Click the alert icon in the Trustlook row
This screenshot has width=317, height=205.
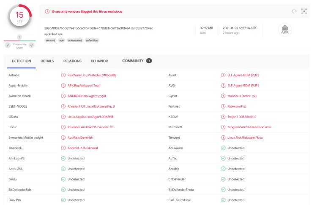[63, 148]
